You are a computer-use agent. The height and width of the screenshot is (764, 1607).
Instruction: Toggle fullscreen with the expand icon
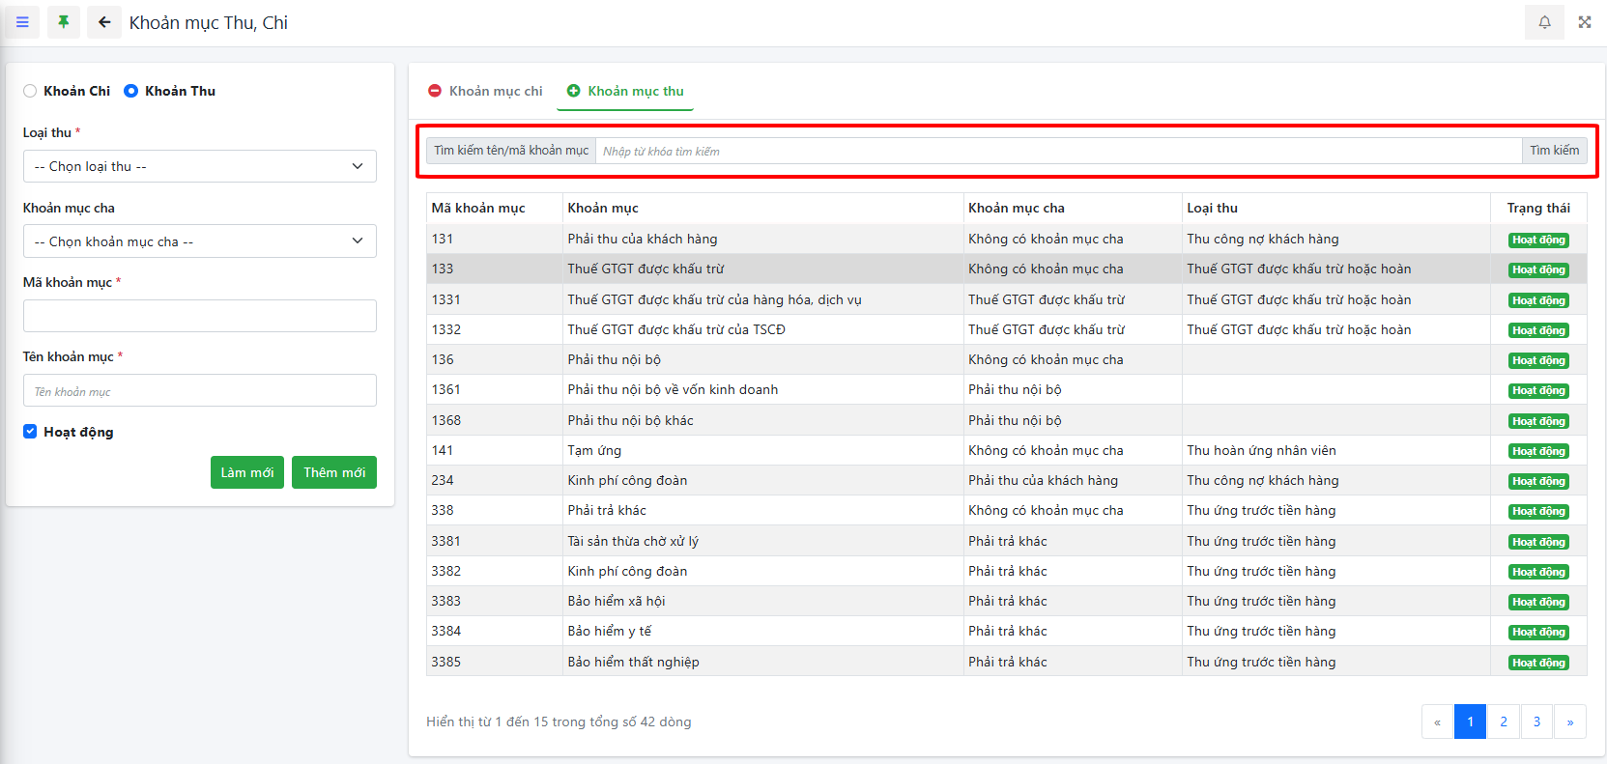tap(1585, 22)
